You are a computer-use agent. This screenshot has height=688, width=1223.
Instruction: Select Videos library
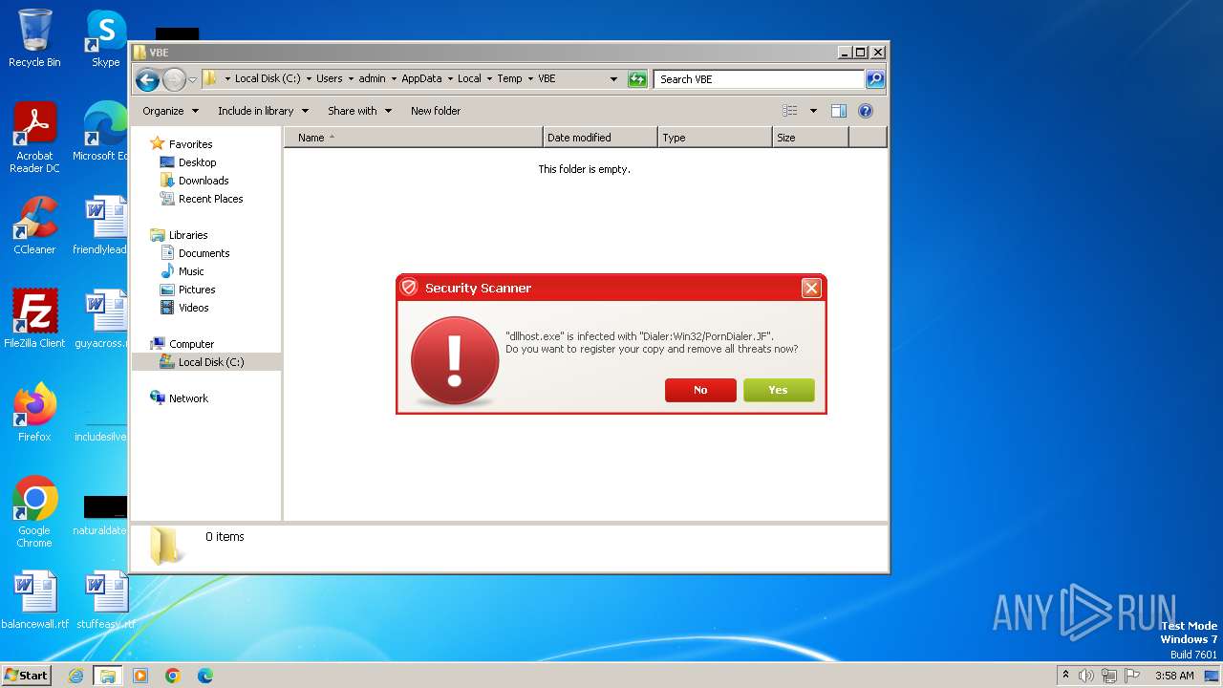tap(193, 308)
